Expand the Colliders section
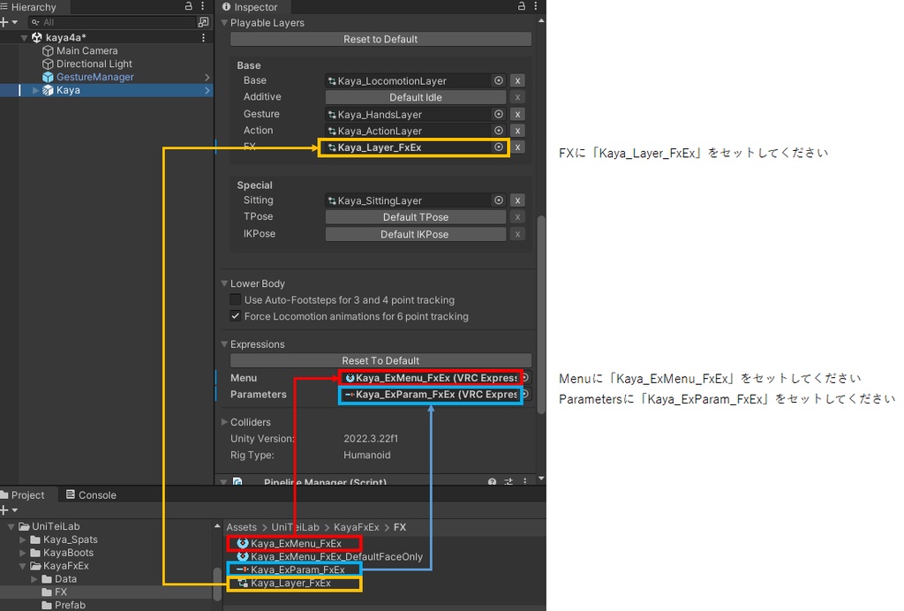 point(224,422)
